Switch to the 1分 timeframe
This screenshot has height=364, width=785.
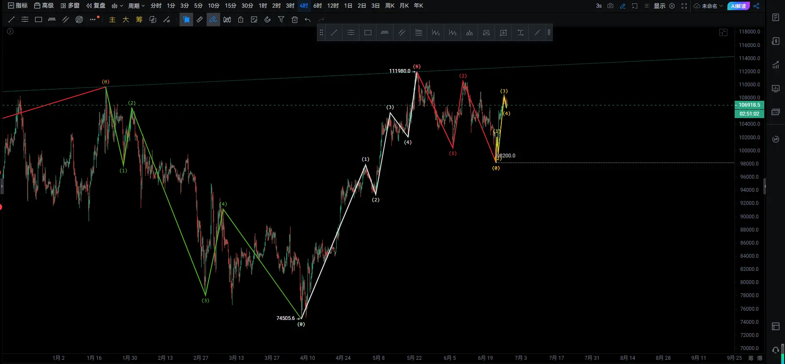(x=171, y=6)
